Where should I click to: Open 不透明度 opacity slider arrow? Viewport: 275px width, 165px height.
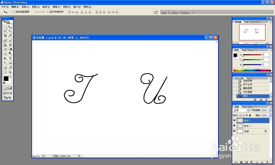click(270, 110)
